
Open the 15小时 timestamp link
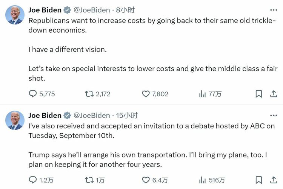pos(127,115)
